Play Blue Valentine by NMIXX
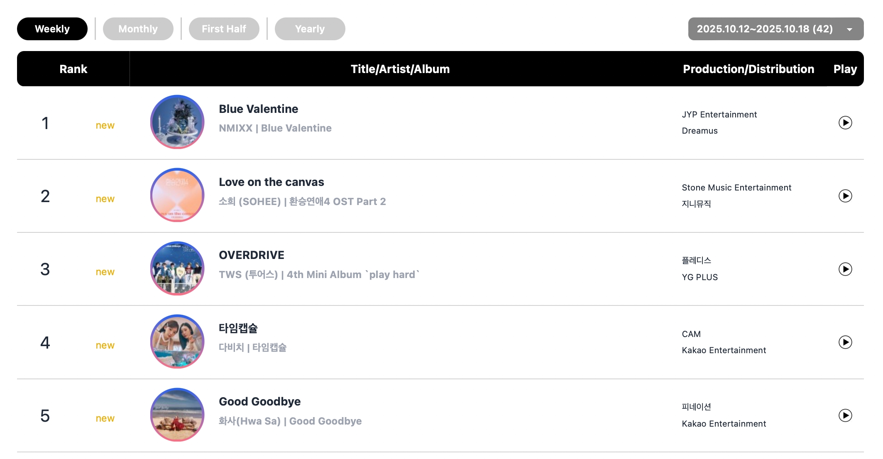 tap(845, 123)
